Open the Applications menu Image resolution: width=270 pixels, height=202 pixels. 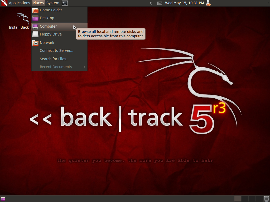(19, 3)
